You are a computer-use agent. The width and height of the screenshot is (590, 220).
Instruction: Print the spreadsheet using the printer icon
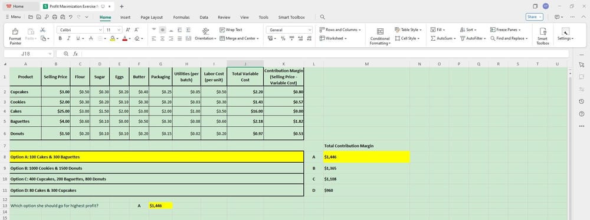[x=54, y=17]
